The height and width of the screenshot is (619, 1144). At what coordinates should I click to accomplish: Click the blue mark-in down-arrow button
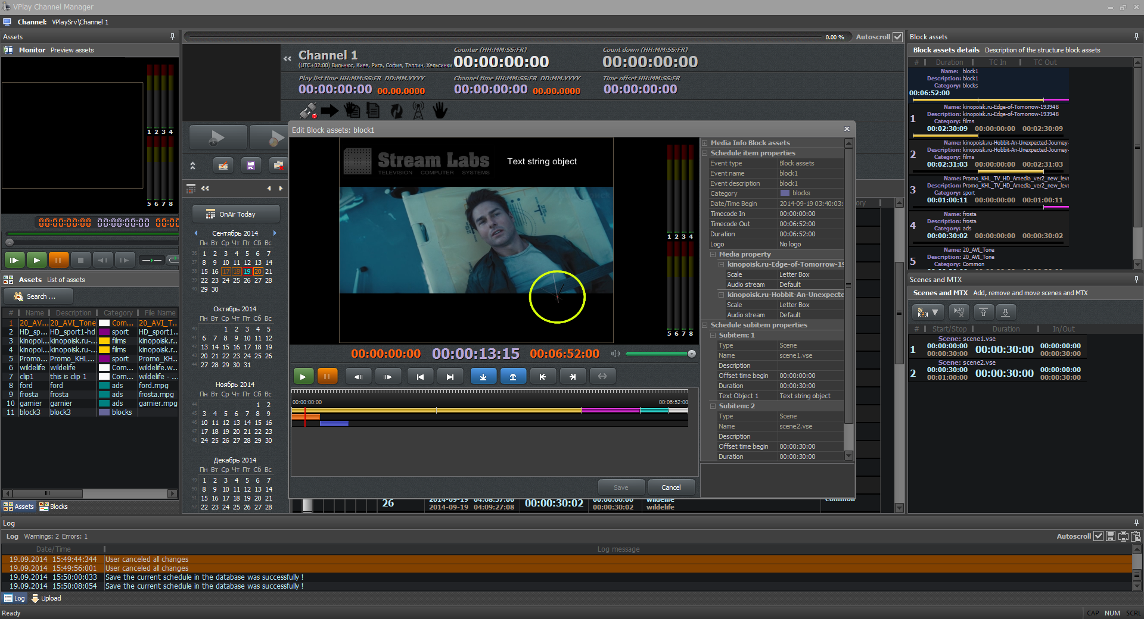point(483,376)
